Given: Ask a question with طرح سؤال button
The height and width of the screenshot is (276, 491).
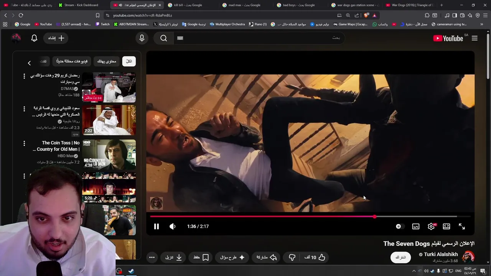Looking at the screenshot, I should tap(233, 257).
